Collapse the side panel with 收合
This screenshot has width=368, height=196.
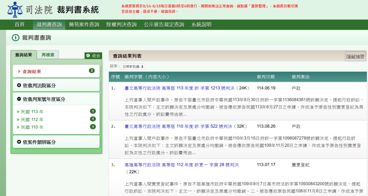93,56
